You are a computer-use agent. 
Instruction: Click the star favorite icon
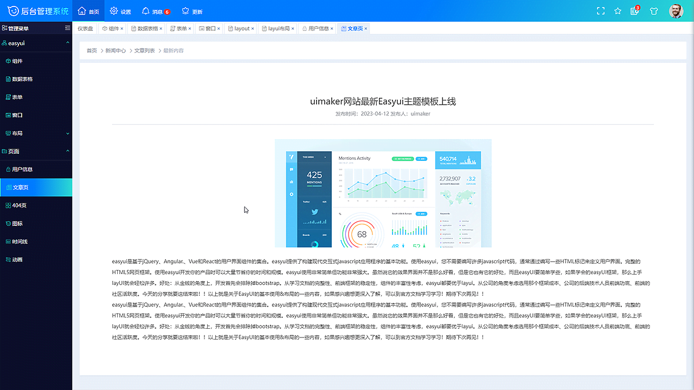(x=618, y=10)
